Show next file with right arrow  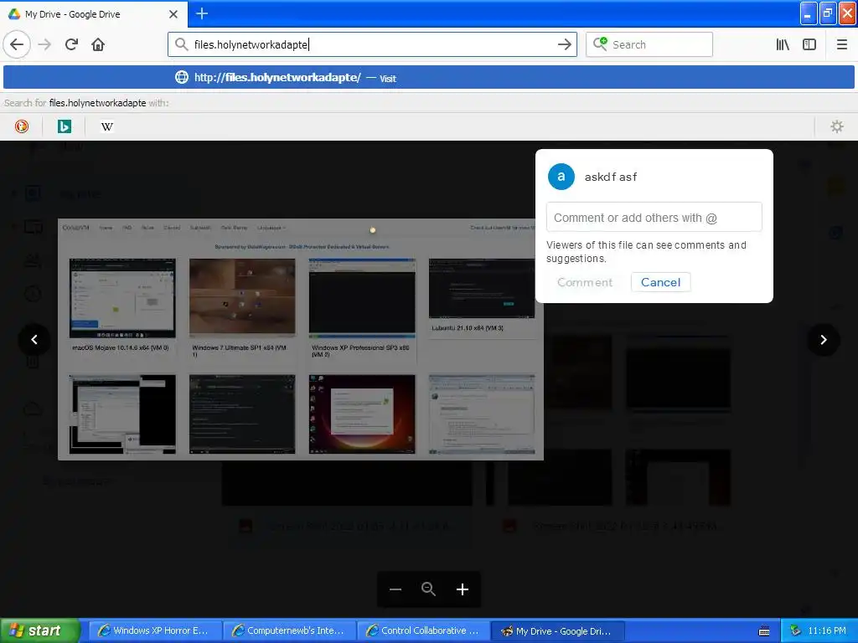[824, 340]
